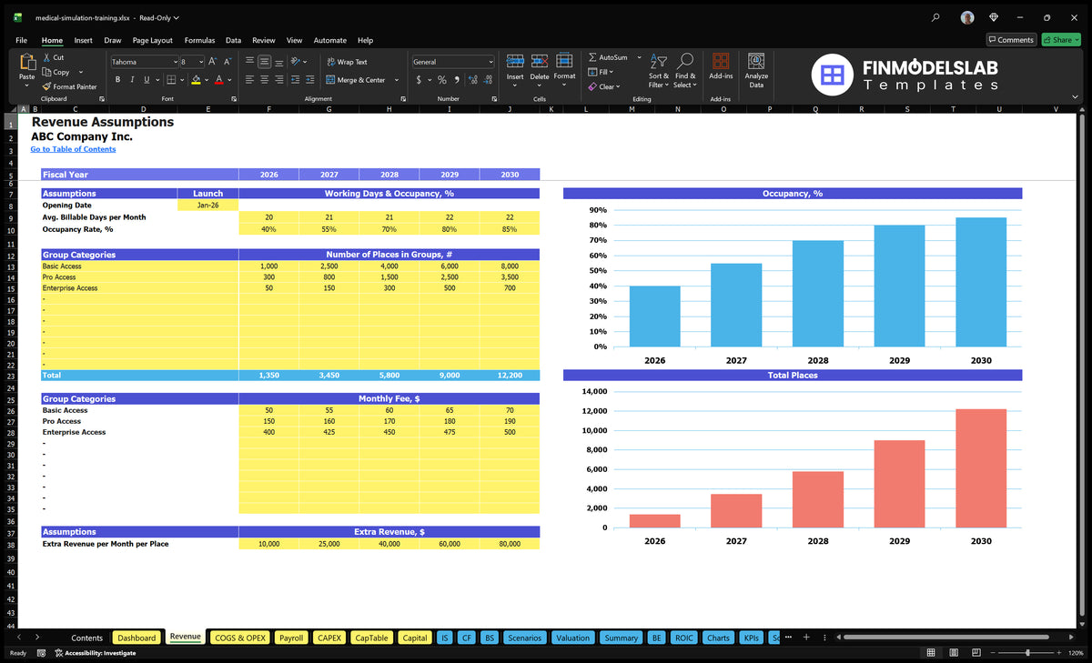Toggle center horizontal alignment
This screenshot has width=1092, height=663.
point(264,80)
